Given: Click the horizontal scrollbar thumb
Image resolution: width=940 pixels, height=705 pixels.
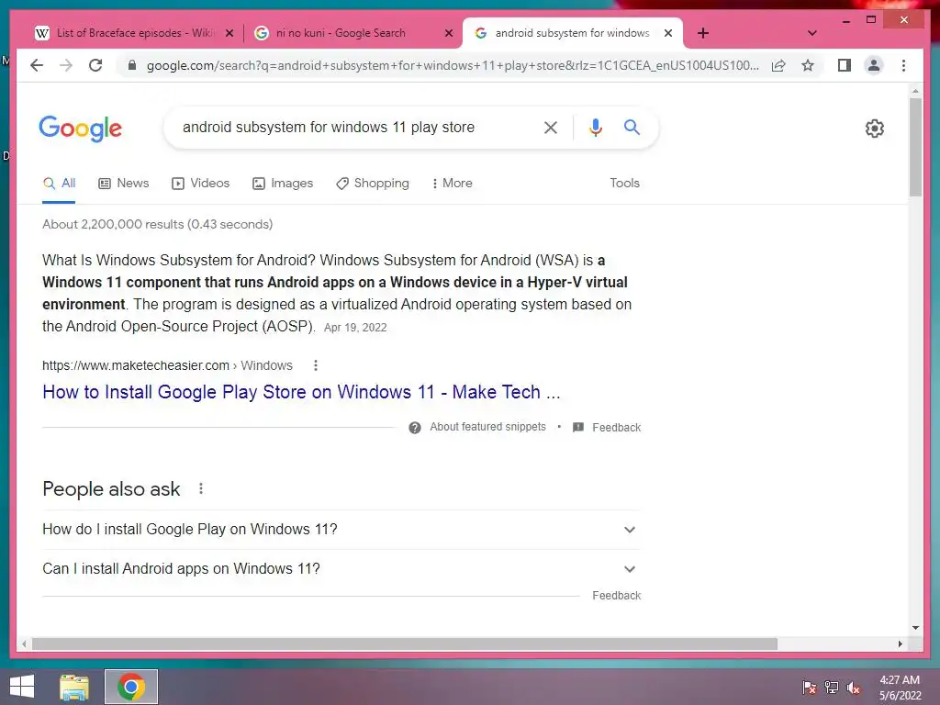Looking at the screenshot, I should [405, 643].
